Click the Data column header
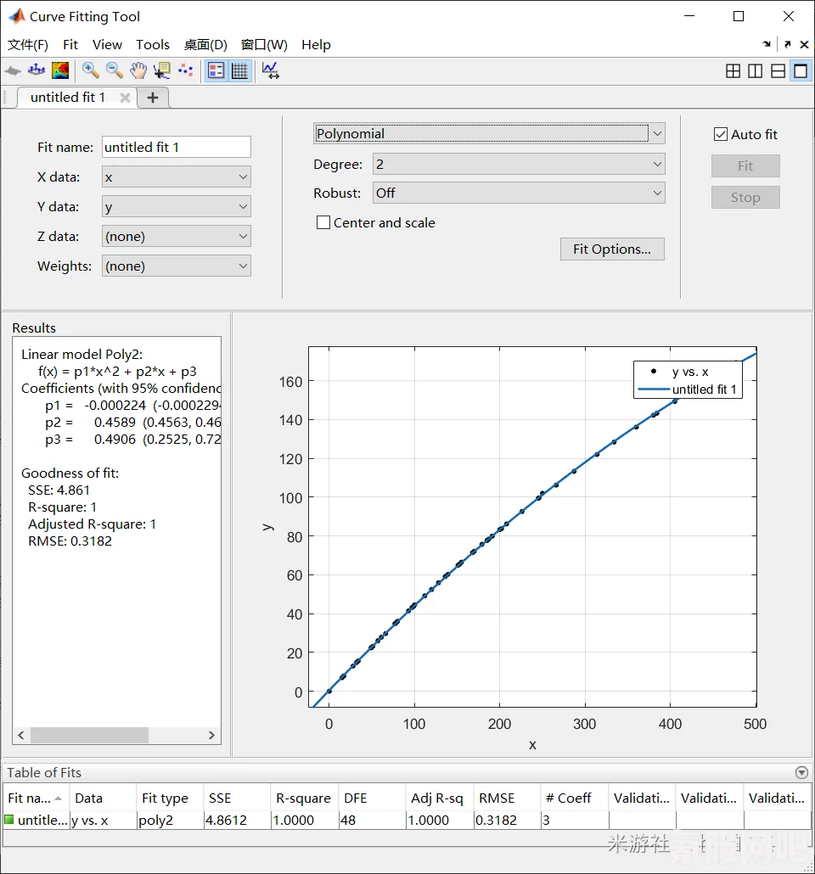 click(x=103, y=798)
